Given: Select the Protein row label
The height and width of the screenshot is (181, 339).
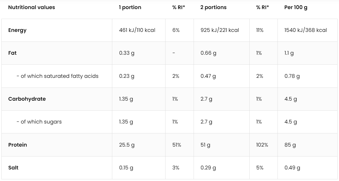Looking at the screenshot, I should pyautogui.click(x=18, y=145).
